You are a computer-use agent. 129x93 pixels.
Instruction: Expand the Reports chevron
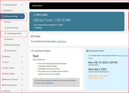[x=22, y=91]
